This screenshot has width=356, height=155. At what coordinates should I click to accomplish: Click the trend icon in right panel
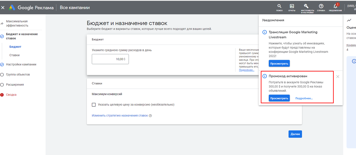point(349,20)
